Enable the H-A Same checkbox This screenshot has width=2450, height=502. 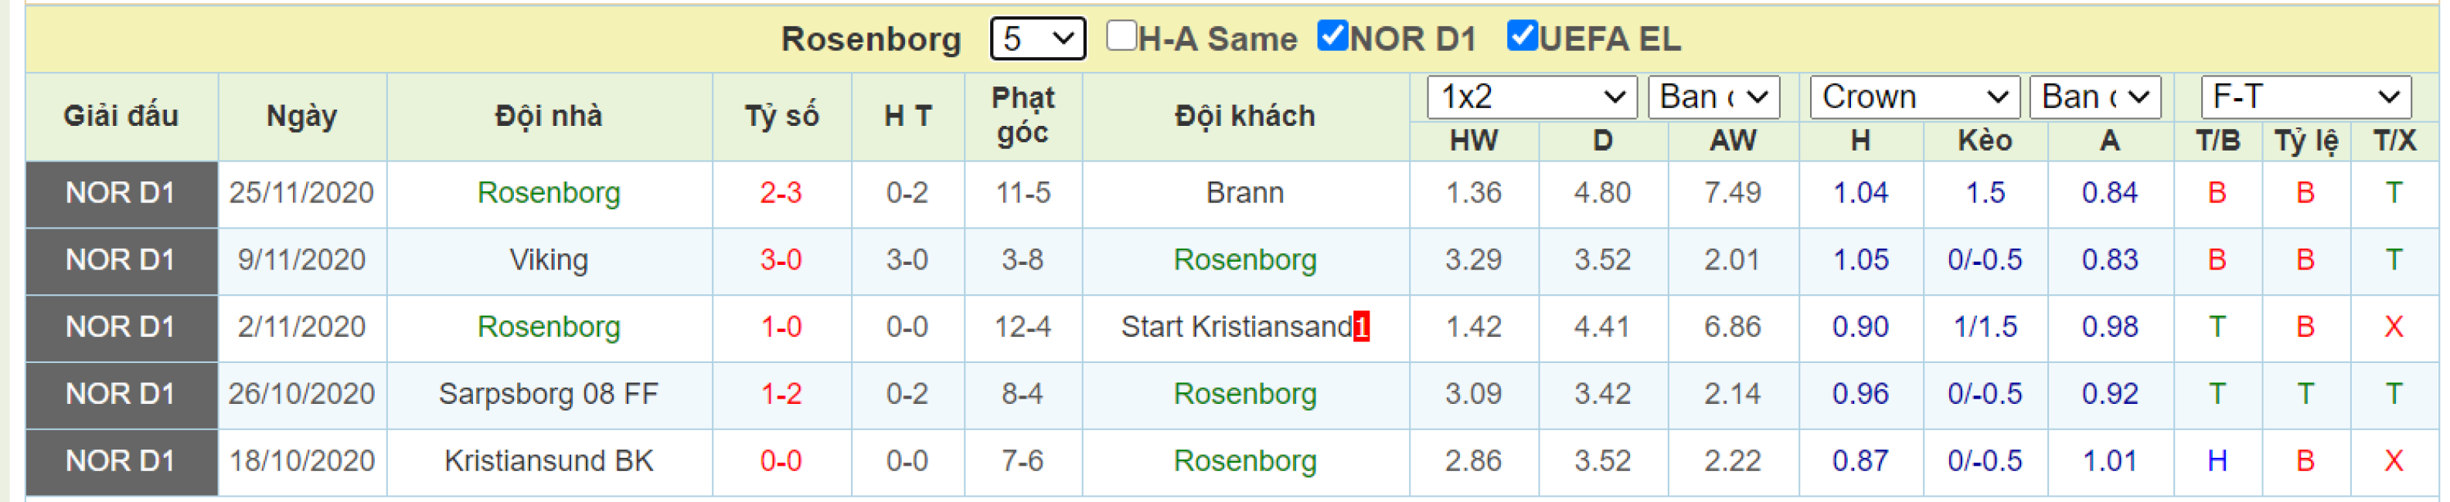[1121, 36]
